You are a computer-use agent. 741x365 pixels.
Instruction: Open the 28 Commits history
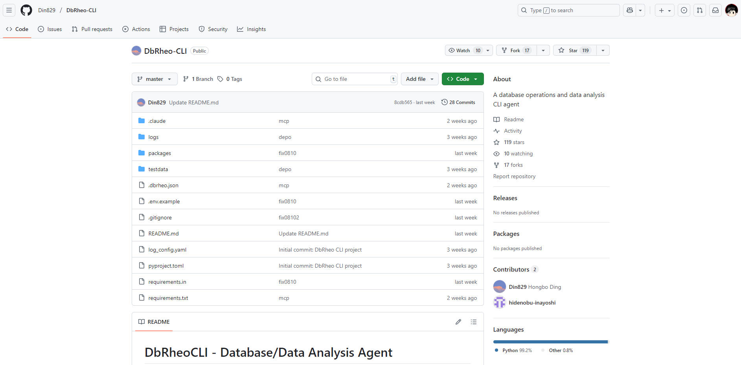point(458,102)
